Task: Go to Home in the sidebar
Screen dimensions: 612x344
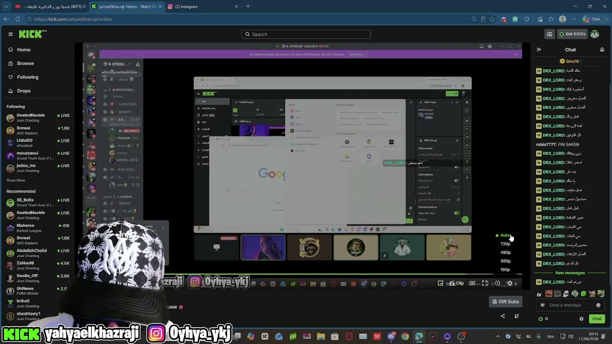Action: click(19, 50)
